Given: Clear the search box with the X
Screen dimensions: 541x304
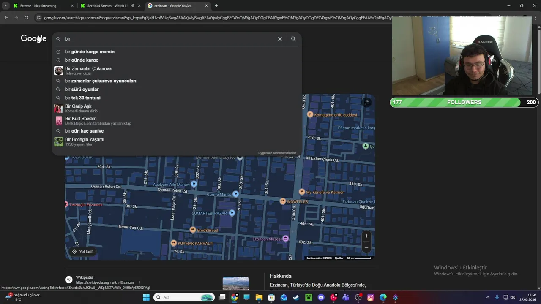Looking at the screenshot, I should (x=280, y=39).
